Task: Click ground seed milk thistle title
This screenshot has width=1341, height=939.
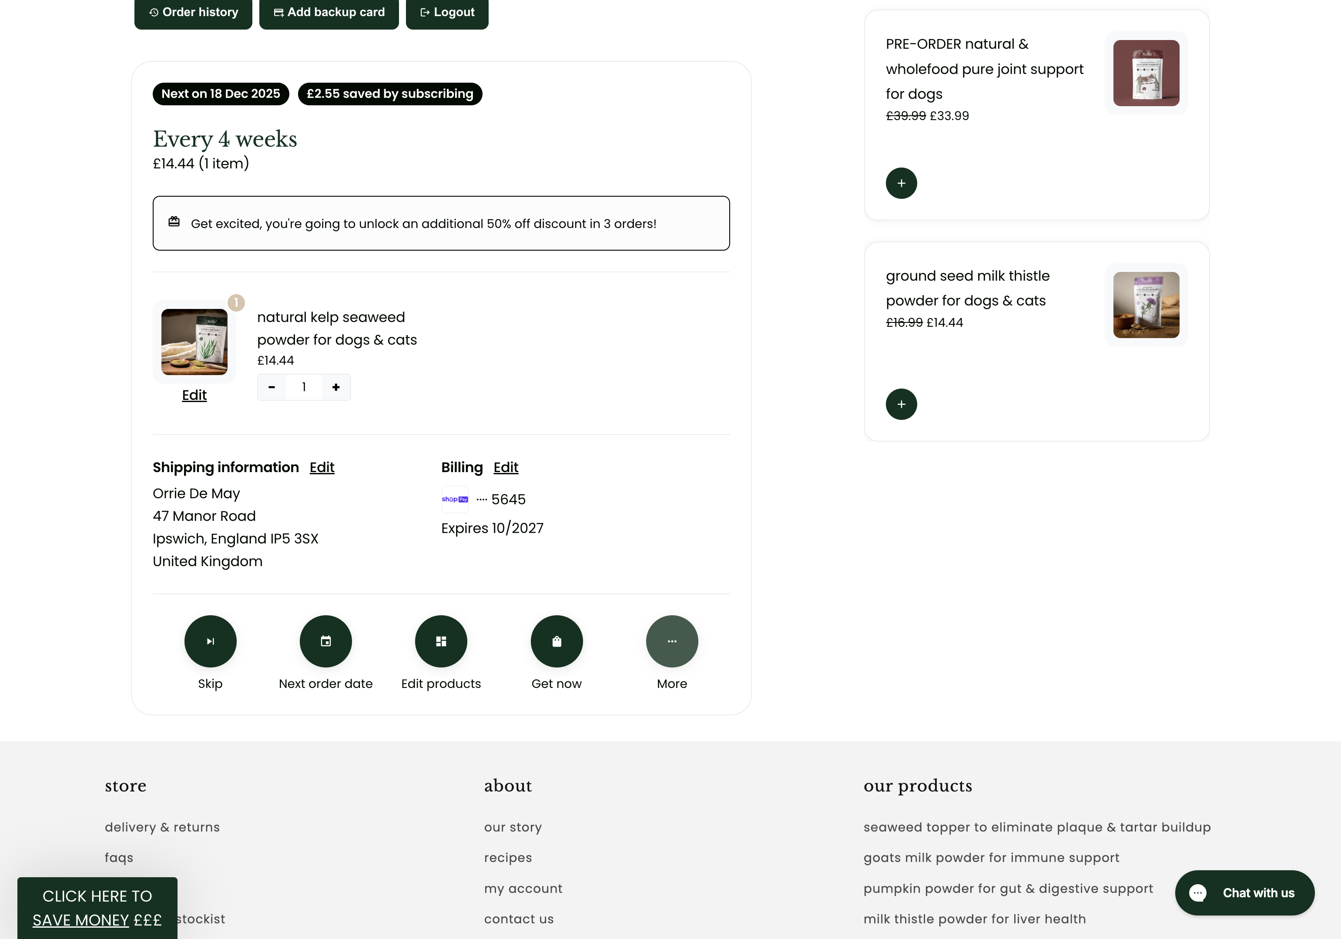Action: tap(968, 288)
